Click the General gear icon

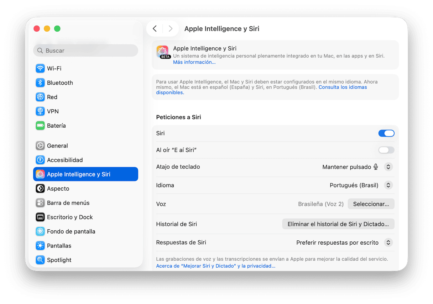[x=40, y=145]
